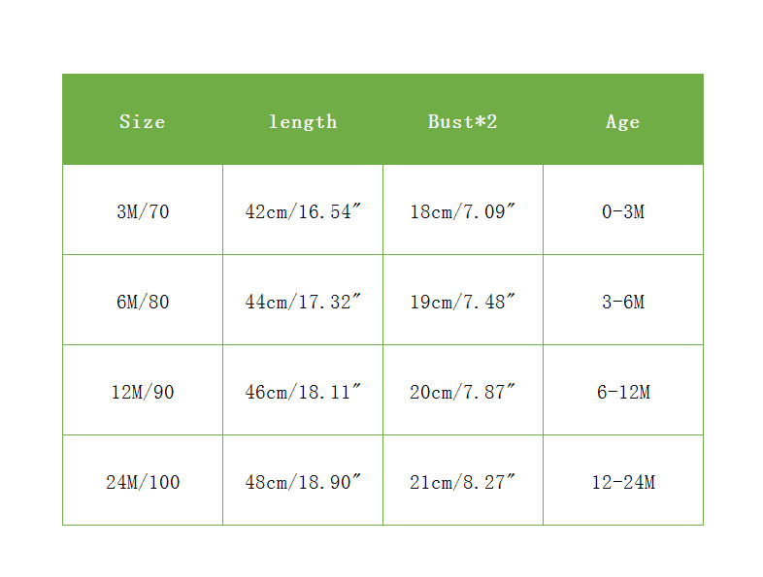763x577 pixels.
Task: Select the 20cm/7.87″ bust cell
Action: [463, 392]
